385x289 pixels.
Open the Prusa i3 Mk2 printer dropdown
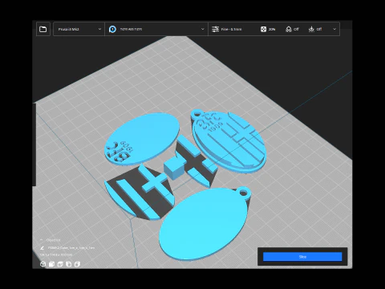coord(79,29)
